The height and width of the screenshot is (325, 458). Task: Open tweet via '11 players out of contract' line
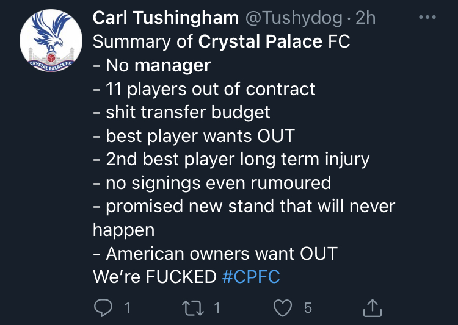click(204, 88)
